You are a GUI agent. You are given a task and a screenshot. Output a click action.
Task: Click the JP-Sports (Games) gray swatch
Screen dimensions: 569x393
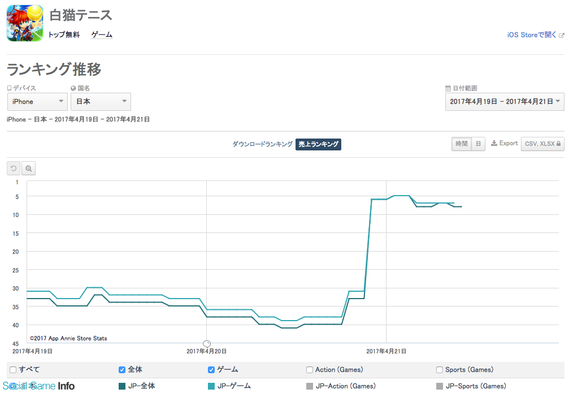[440, 386]
